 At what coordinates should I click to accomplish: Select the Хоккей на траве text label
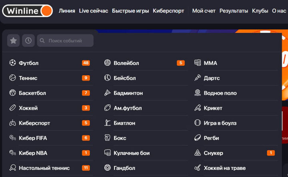(225, 168)
